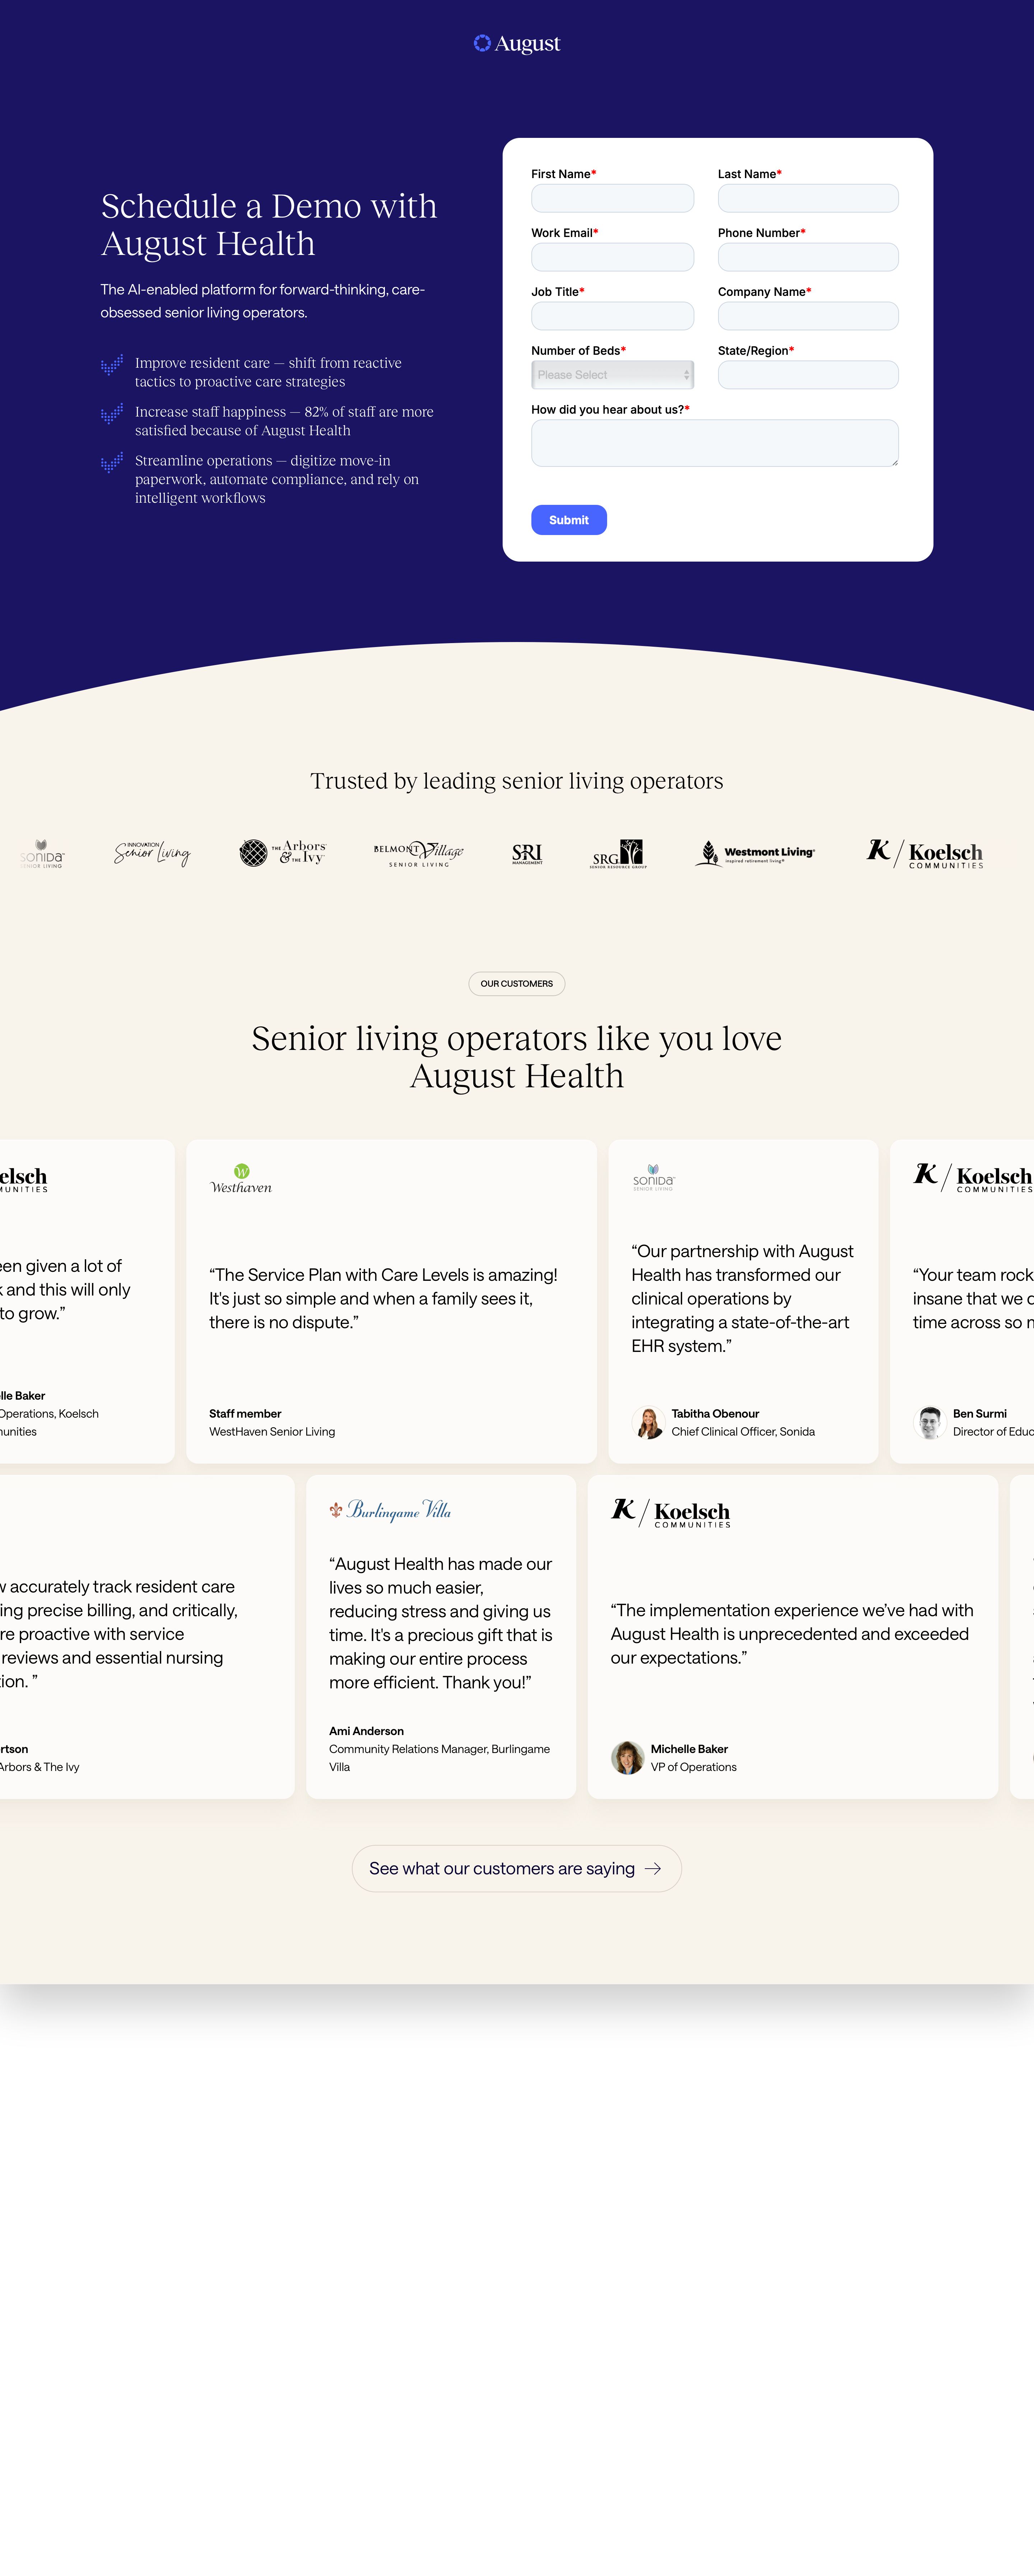Click the Schedule a Demo with August Health heading
Viewport: 1034px width, 2576px height.
pyautogui.click(x=269, y=225)
